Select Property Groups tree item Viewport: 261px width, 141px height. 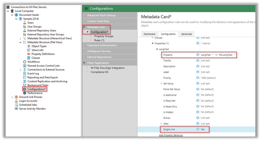104,36
